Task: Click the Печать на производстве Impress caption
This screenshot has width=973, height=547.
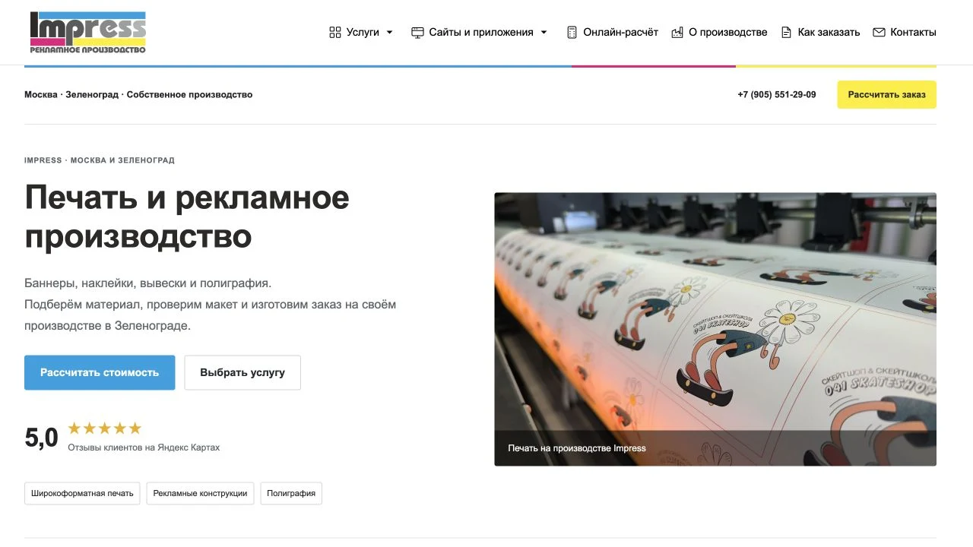Action: click(x=577, y=448)
